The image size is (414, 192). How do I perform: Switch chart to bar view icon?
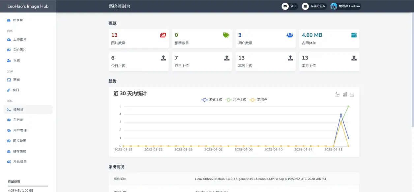pos(345,94)
